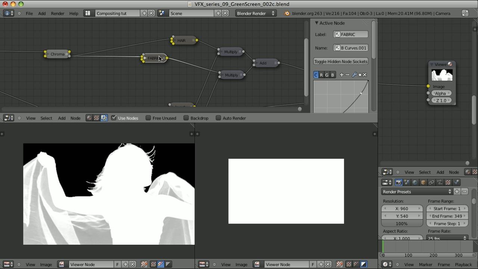The width and height of the screenshot is (478, 269).
Task: Open the Playback menu in timeline
Action: click(x=463, y=264)
